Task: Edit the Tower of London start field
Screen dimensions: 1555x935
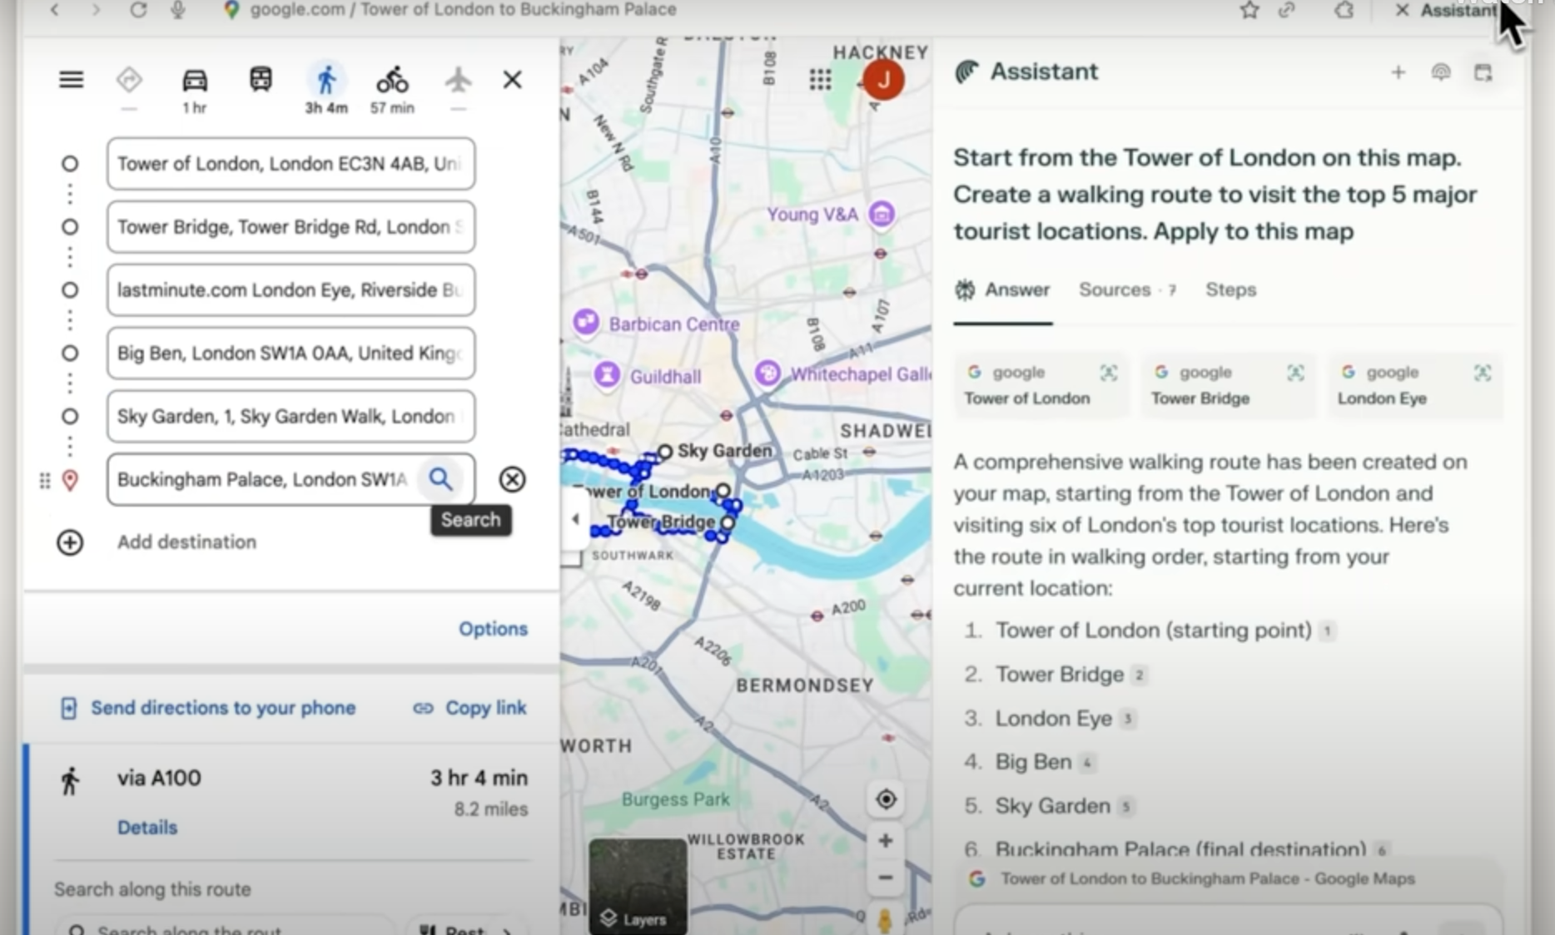Action: pos(291,164)
